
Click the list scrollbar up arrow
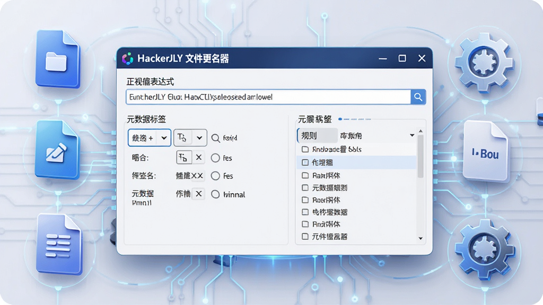point(421,131)
